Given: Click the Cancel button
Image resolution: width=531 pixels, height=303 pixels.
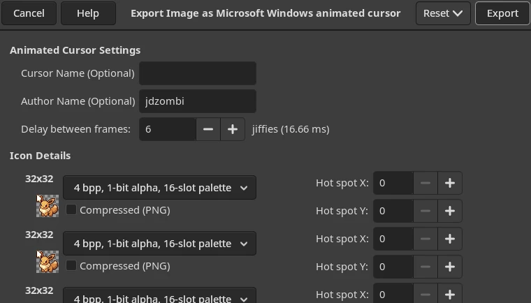Looking at the screenshot, I should click(29, 13).
